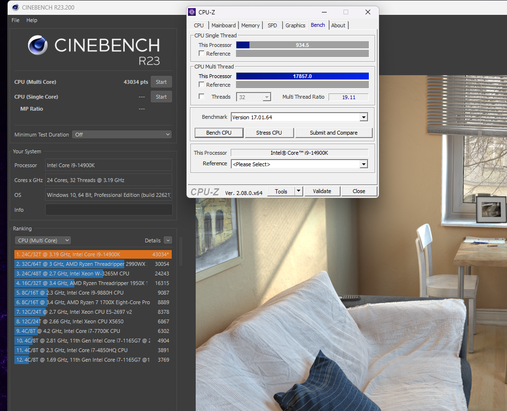507x411 pixels.
Task: Switch to the About tab
Action: coord(338,25)
